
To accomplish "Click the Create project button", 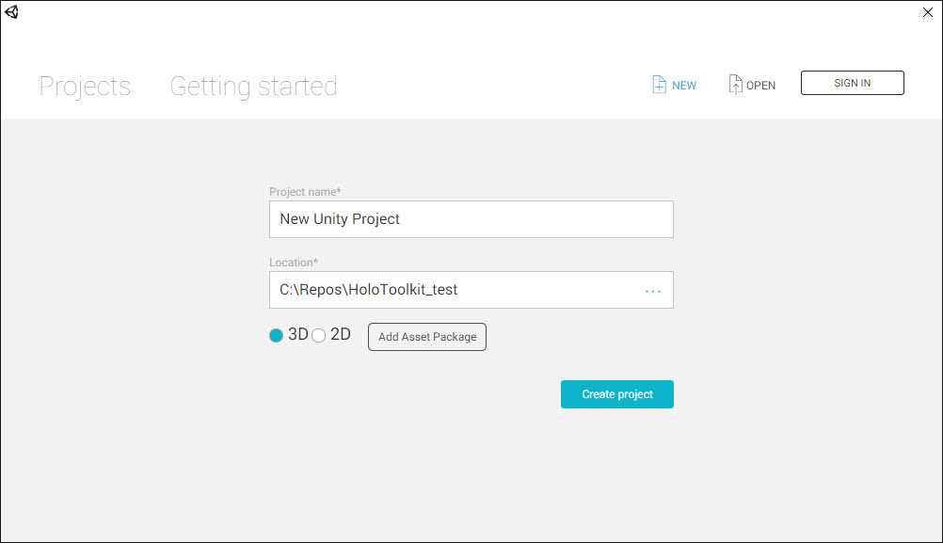I will point(616,394).
